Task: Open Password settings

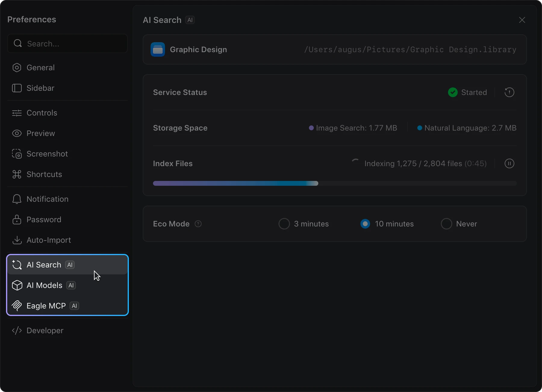Action: (44, 220)
